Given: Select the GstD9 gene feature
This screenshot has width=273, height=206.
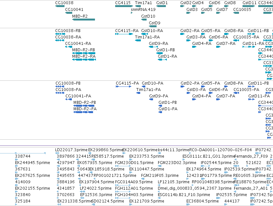Looking at the screenshot, I should [x=153, y=26].
